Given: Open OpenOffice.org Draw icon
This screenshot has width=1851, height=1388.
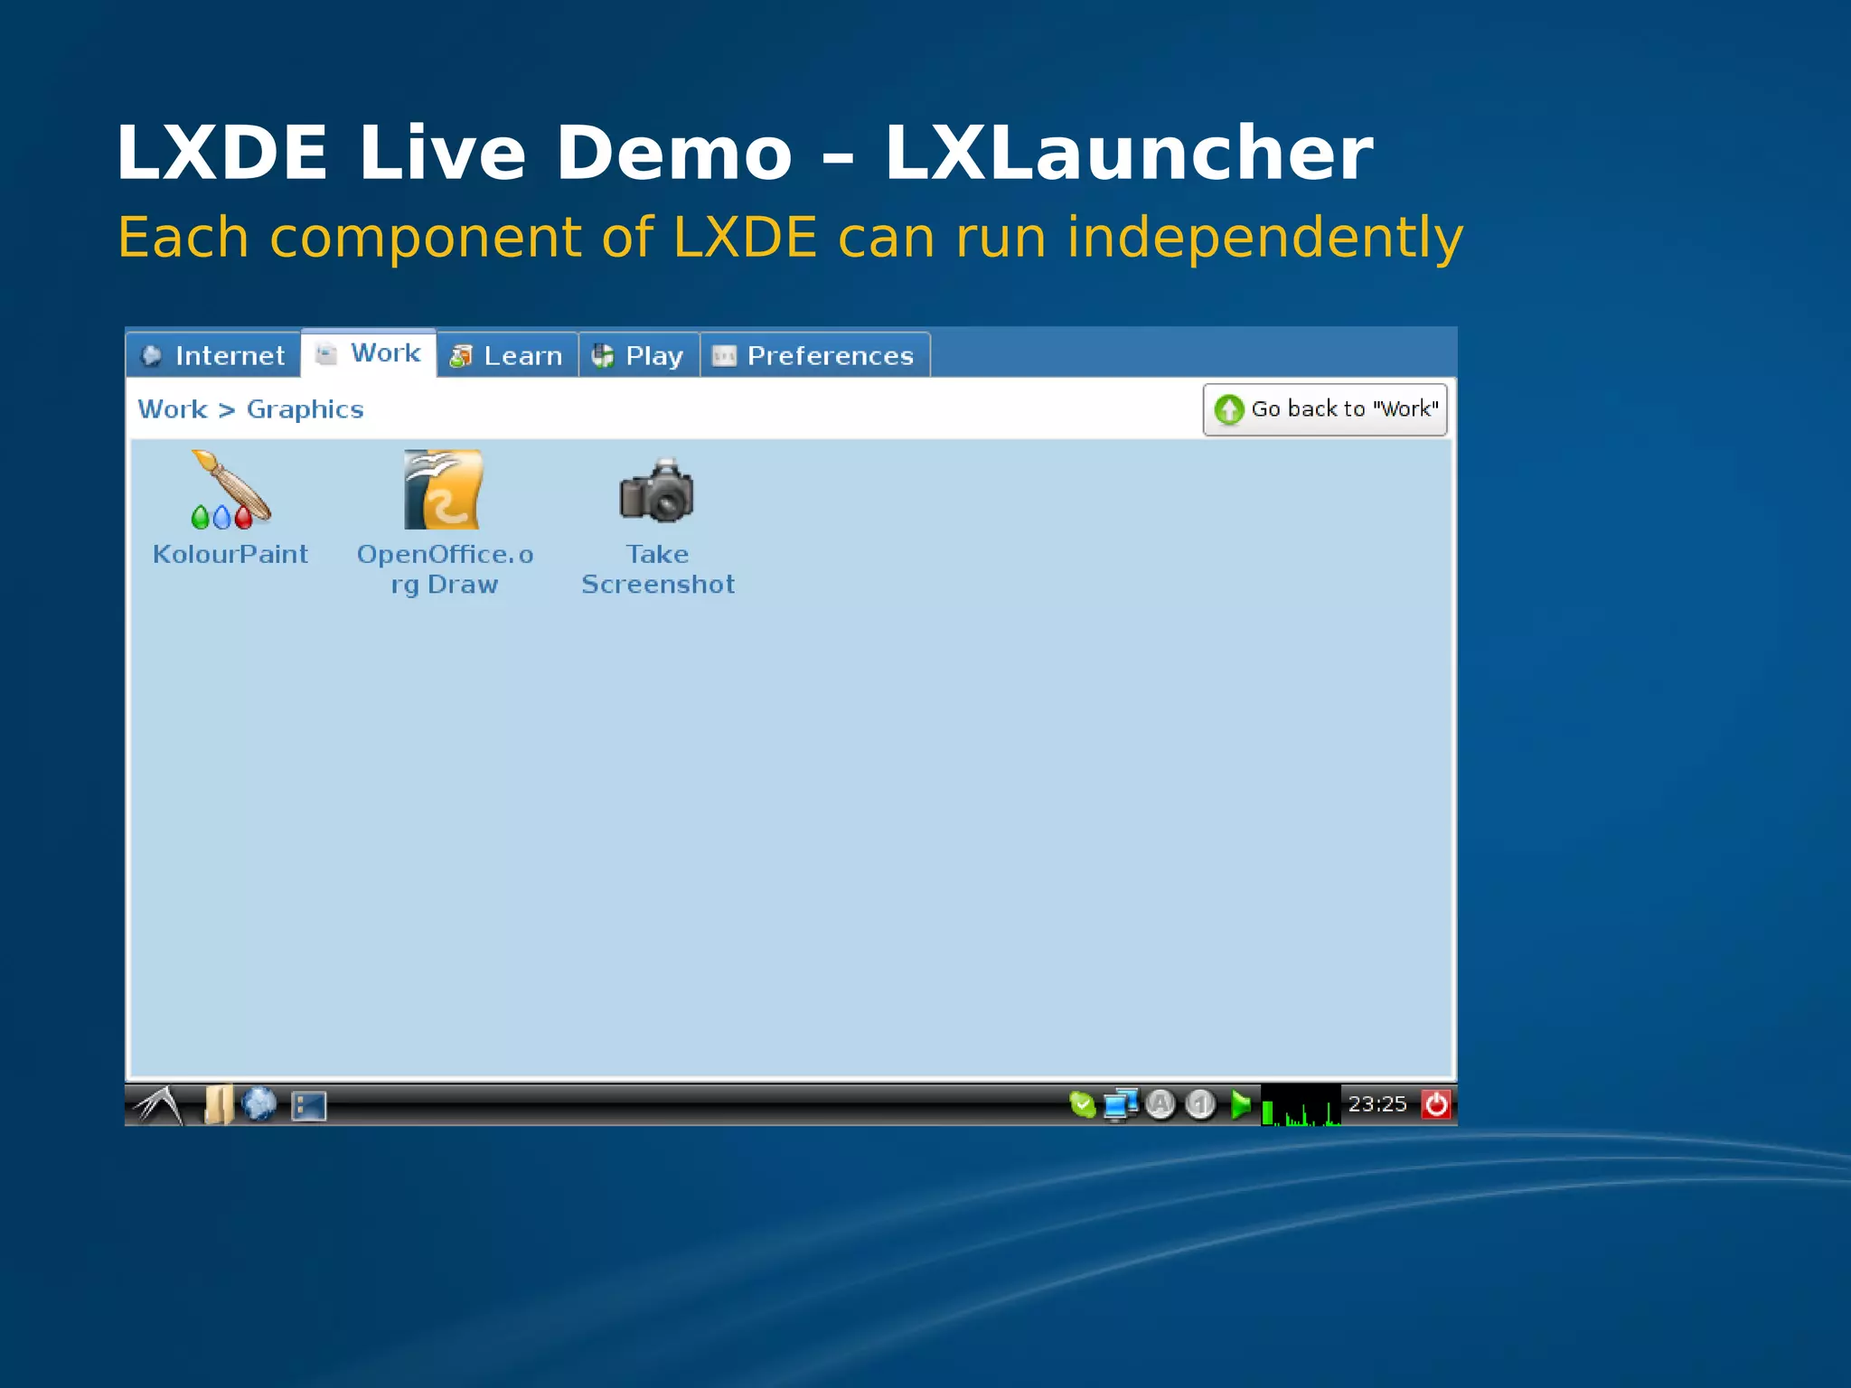Looking at the screenshot, I should (444, 490).
